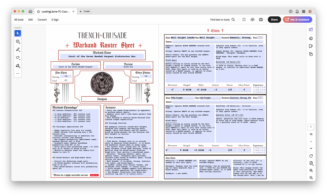Open the Create new tab button

tap(85, 11)
